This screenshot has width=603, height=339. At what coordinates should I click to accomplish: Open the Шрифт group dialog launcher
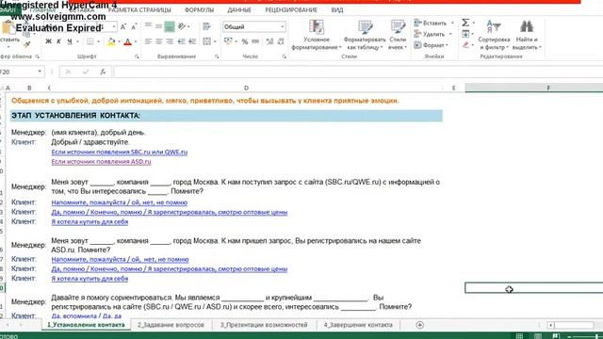click(x=137, y=56)
